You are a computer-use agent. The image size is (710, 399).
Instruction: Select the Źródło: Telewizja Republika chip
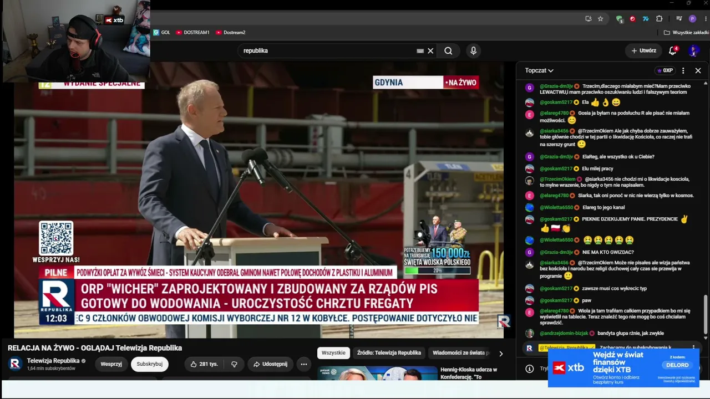point(389,353)
